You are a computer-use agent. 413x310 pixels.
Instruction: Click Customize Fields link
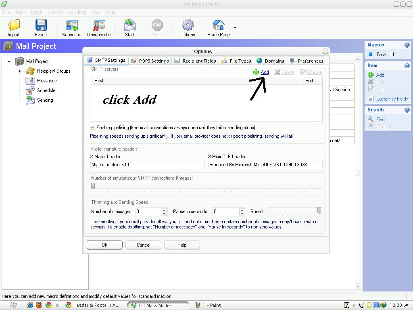coord(392,99)
